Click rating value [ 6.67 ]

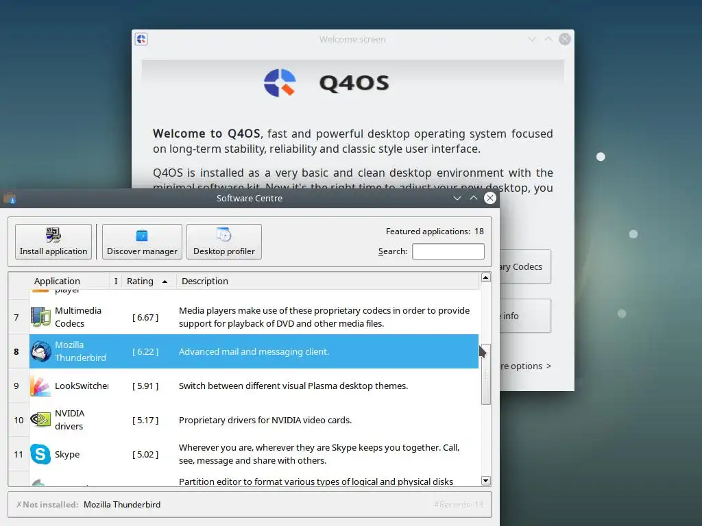coord(145,317)
